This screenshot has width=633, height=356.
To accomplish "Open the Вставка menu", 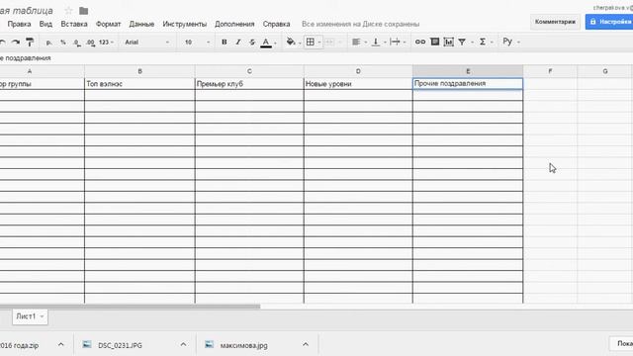I will [74, 24].
